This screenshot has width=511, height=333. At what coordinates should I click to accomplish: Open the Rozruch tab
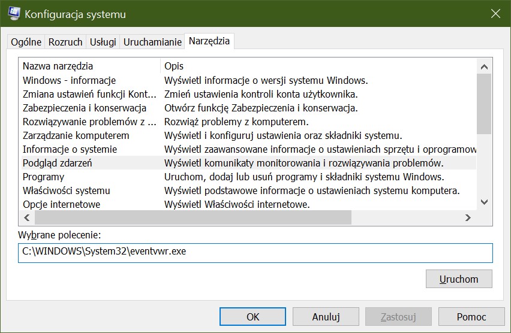[65, 42]
